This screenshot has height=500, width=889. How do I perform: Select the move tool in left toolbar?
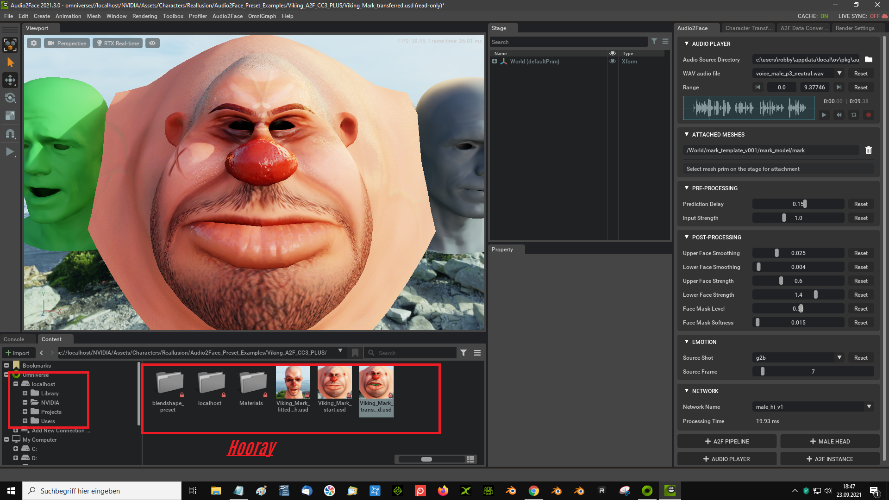click(10, 80)
